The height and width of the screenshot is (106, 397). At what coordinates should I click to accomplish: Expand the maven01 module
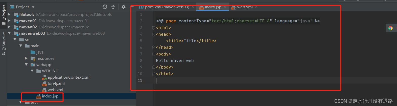9,21
